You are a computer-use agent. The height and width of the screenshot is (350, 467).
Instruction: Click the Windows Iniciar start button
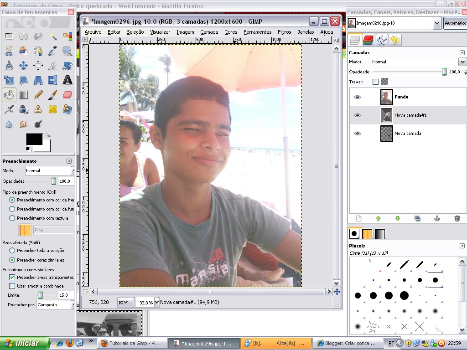(x=25, y=343)
